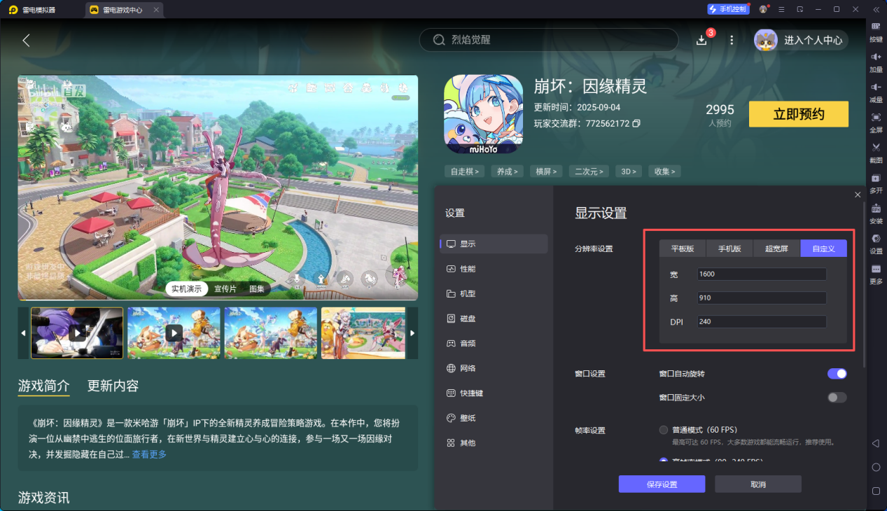Open 其他 settings category

click(494, 443)
